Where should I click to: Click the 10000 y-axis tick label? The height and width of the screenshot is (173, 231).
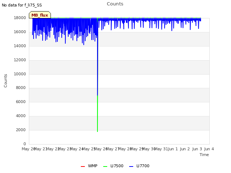click(x=20, y=74)
